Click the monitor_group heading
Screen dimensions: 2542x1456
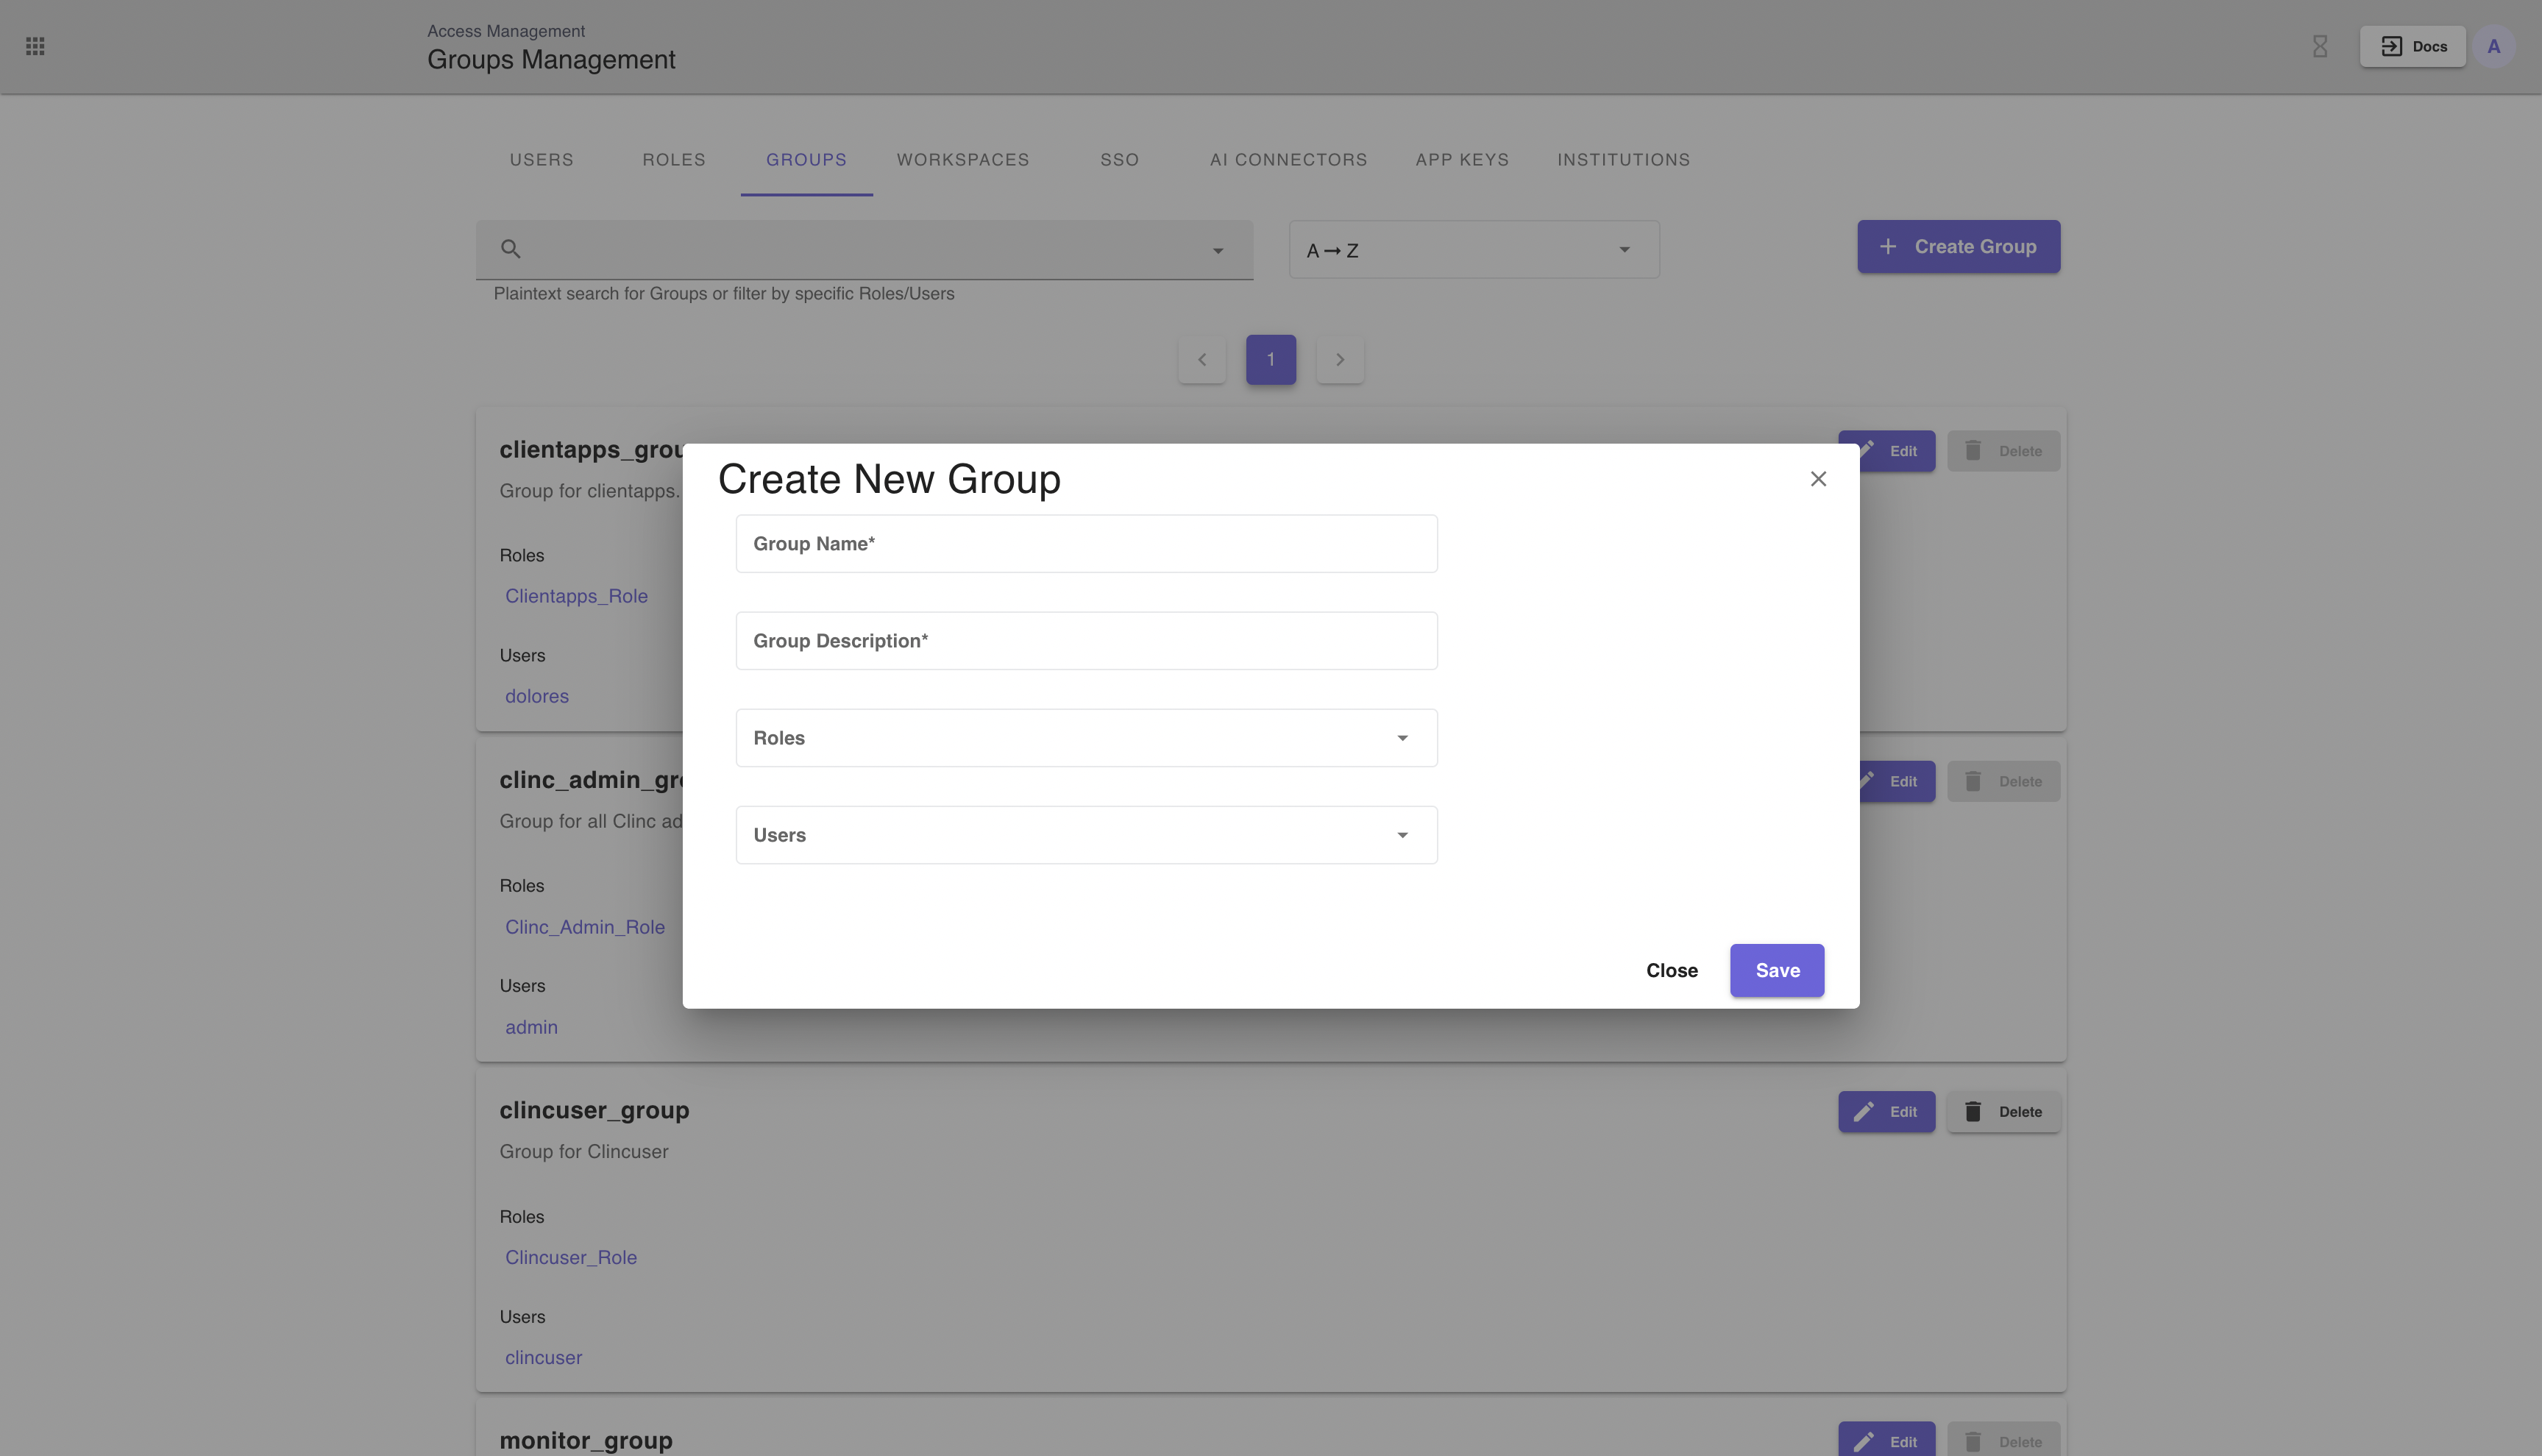click(x=586, y=1440)
